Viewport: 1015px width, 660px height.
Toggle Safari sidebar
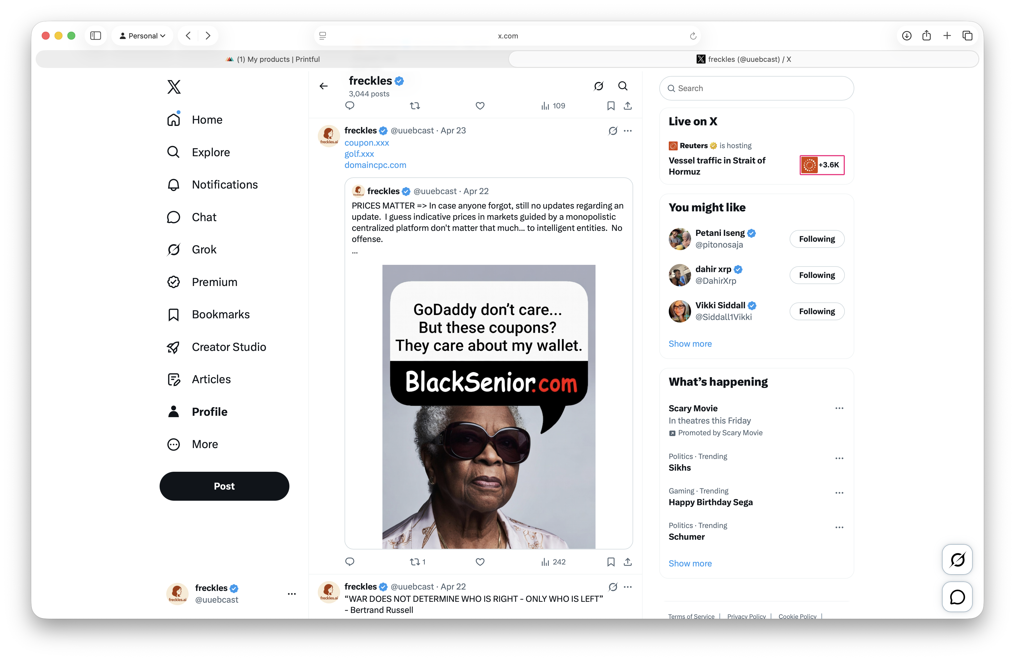96,36
